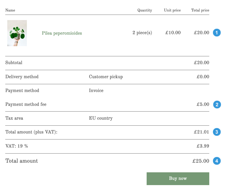Select the badge next to Total amount plus VAT
This screenshot has width=227, height=189.
pyautogui.click(x=217, y=132)
